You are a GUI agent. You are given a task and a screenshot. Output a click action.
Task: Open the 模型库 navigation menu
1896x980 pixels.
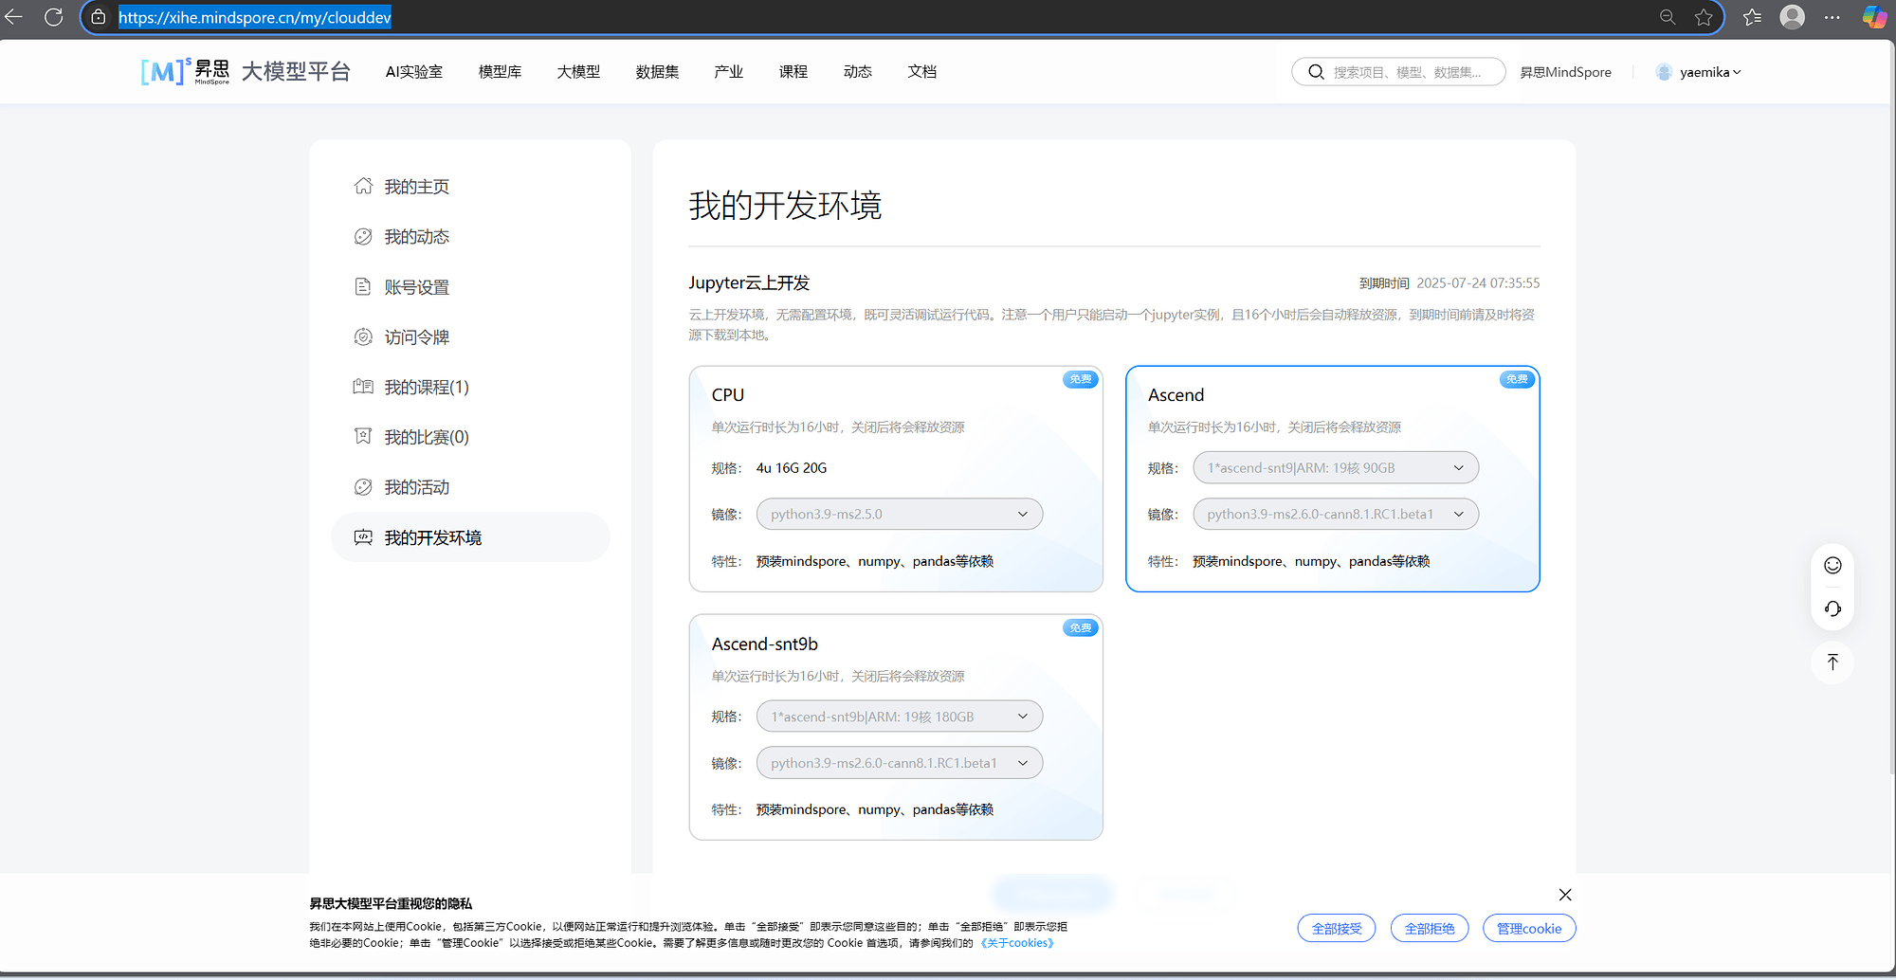[x=500, y=72]
